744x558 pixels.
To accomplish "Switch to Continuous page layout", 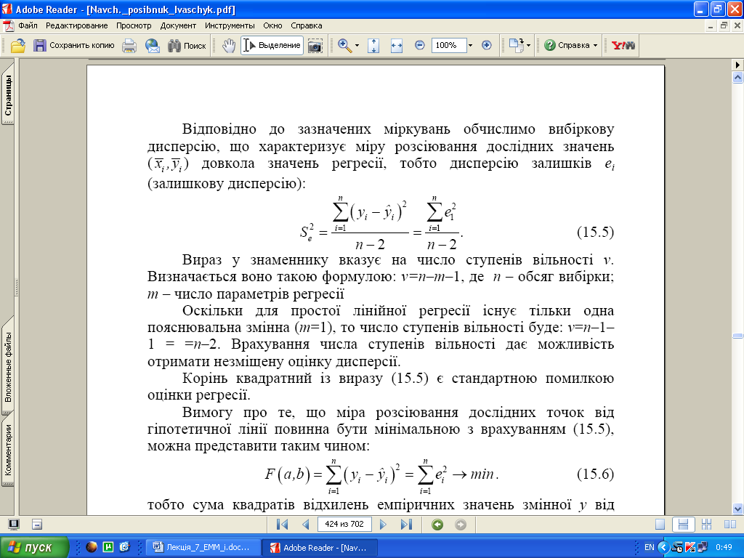I will tap(683, 525).
